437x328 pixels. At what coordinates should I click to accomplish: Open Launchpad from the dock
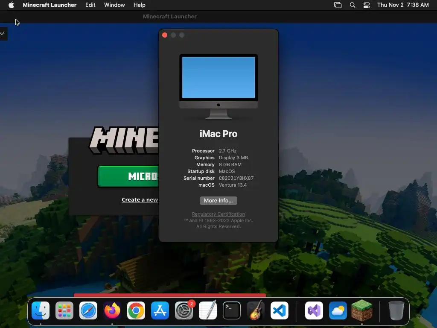[x=64, y=310]
